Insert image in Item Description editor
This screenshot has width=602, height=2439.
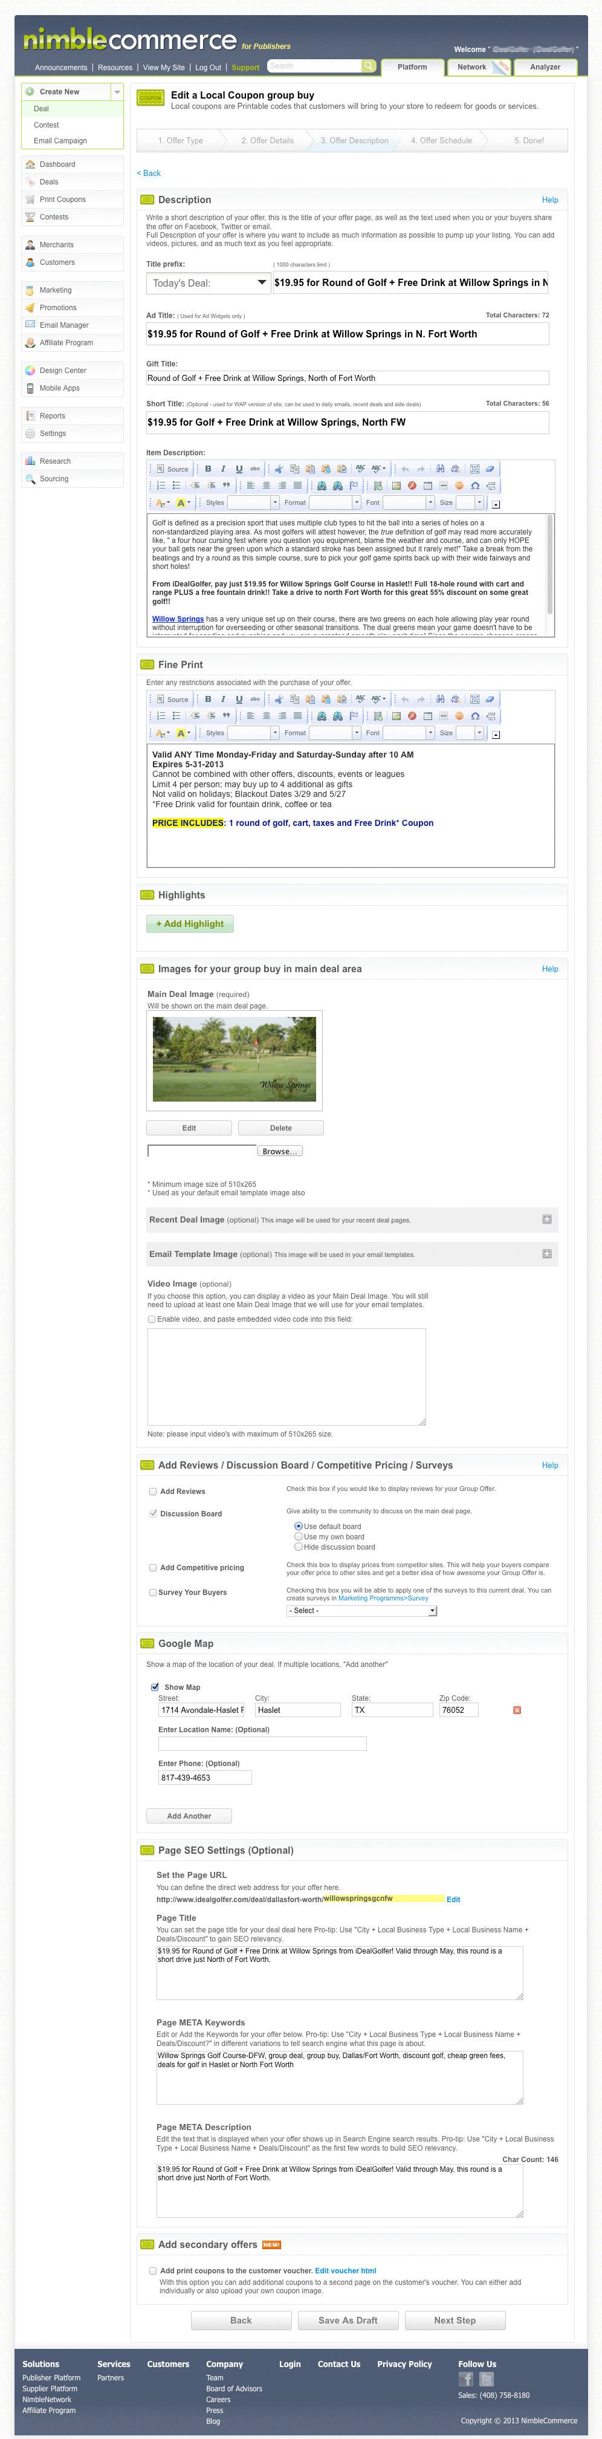pyautogui.click(x=396, y=486)
